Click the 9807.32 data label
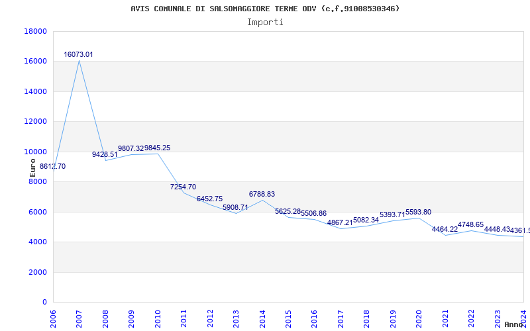 (131, 148)
